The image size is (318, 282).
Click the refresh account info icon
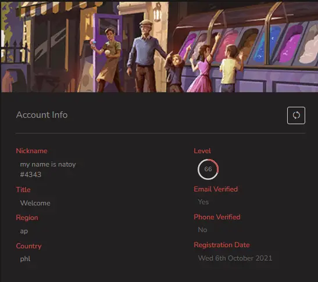[x=296, y=115]
